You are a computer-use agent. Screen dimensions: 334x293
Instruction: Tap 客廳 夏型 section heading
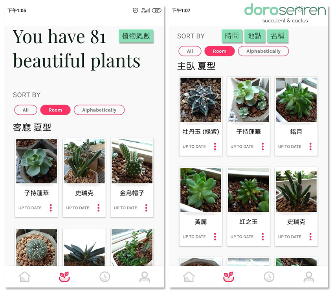point(32,127)
